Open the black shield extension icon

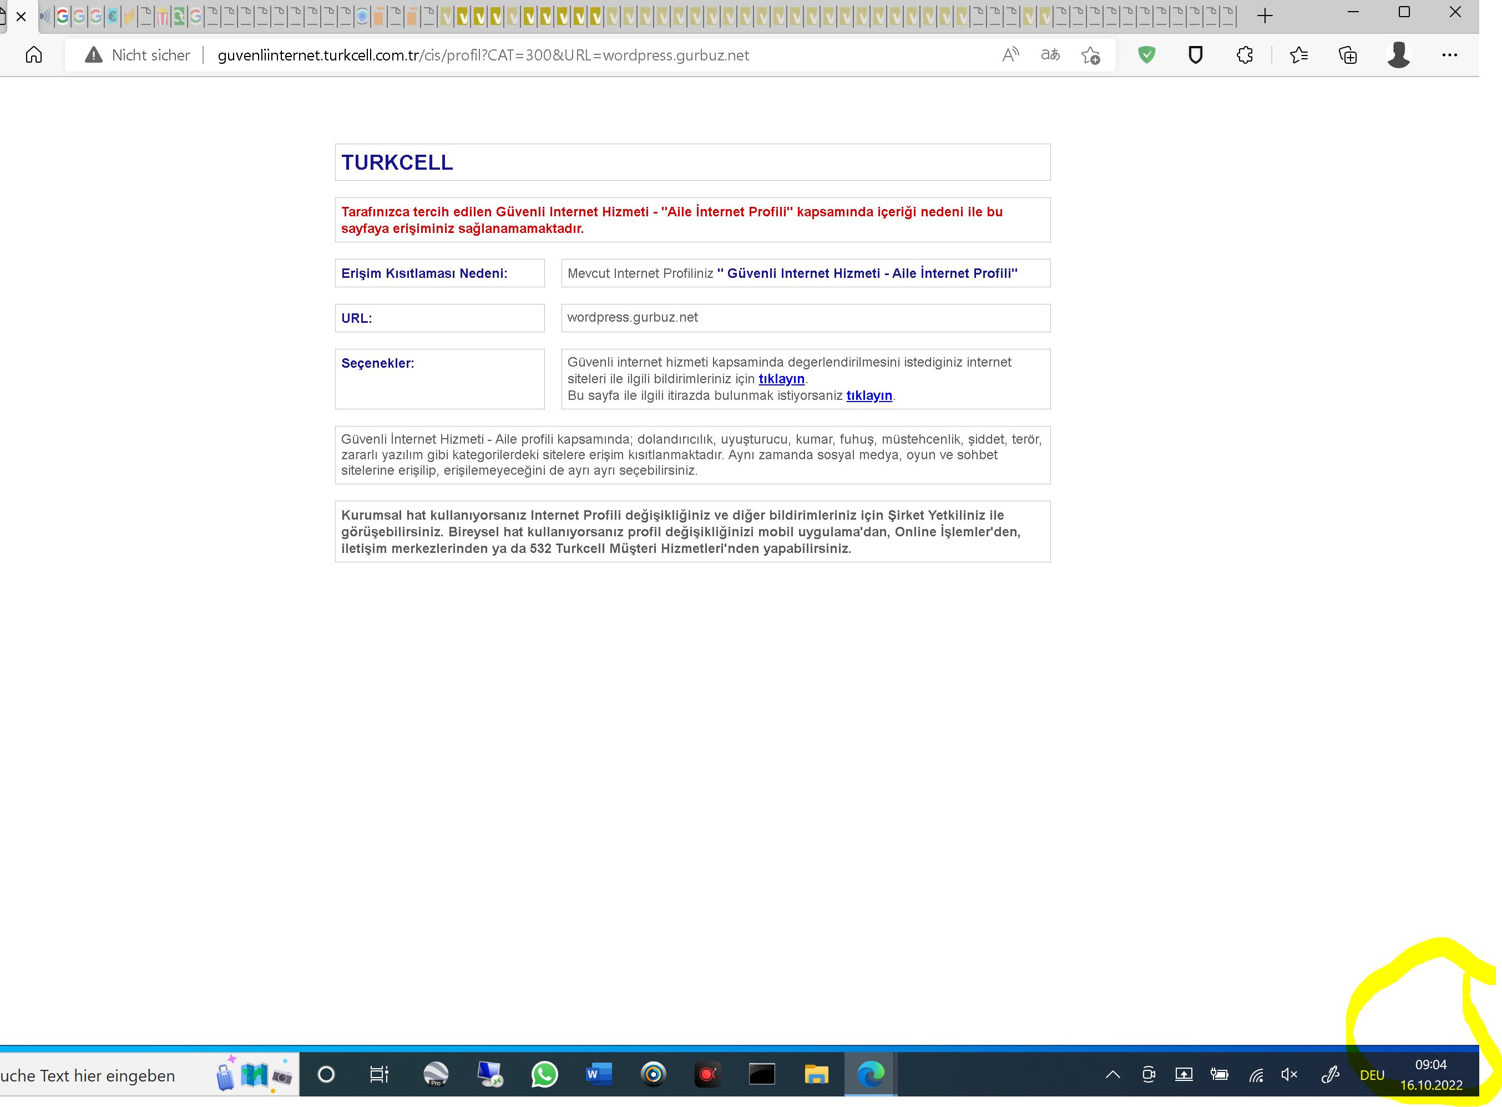click(x=1195, y=55)
